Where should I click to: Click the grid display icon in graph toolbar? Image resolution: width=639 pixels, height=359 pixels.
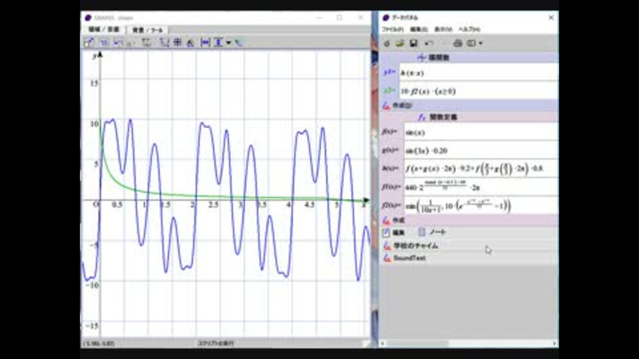click(x=178, y=43)
